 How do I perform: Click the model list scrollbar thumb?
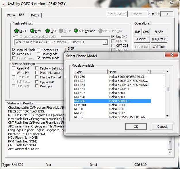coord(167,89)
